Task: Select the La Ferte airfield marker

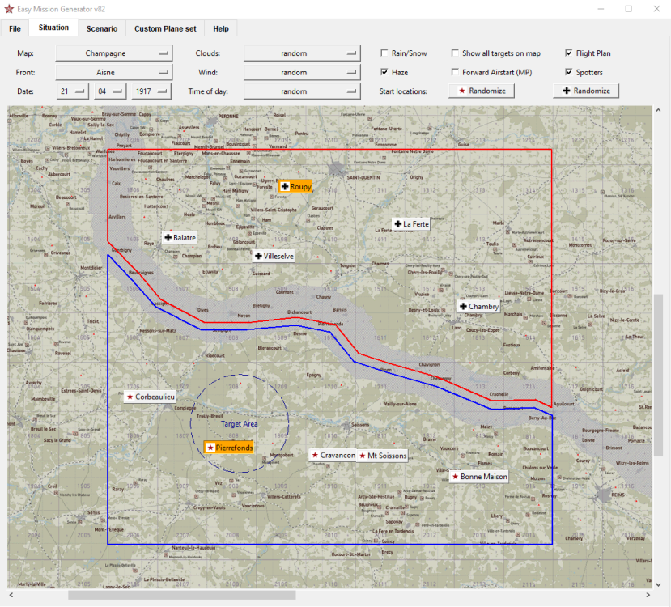Action: tap(411, 223)
